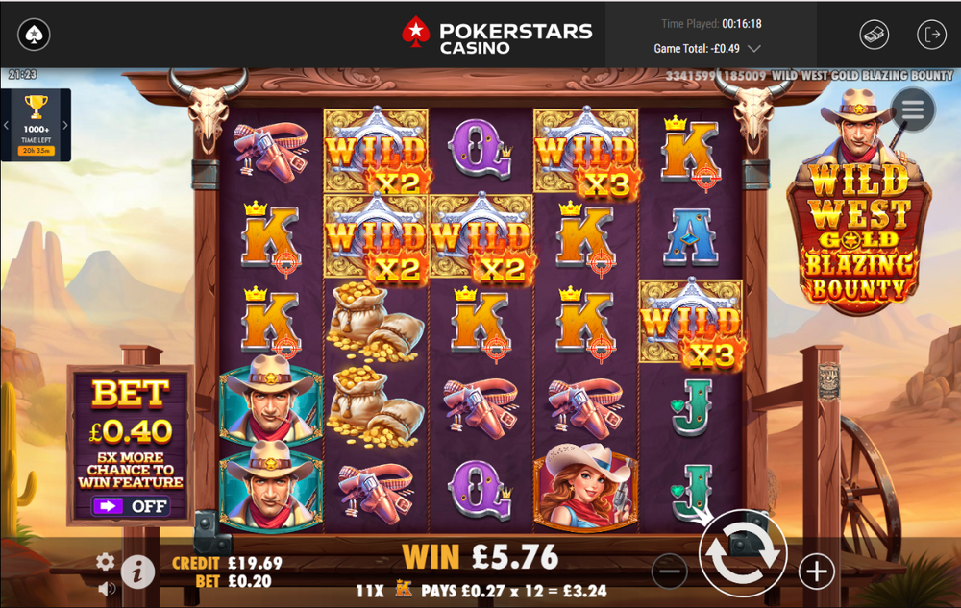The image size is (961, 608).
Task: Click the spin reels button
Action: pos(743,553)
